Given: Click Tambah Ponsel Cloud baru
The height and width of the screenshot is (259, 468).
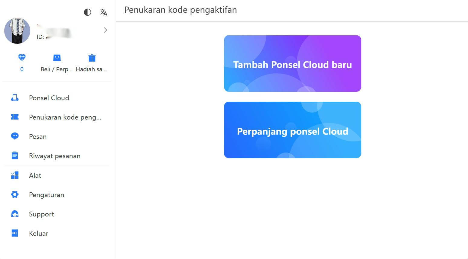Looking at the screenshot, I should click(x=292, y=63).
